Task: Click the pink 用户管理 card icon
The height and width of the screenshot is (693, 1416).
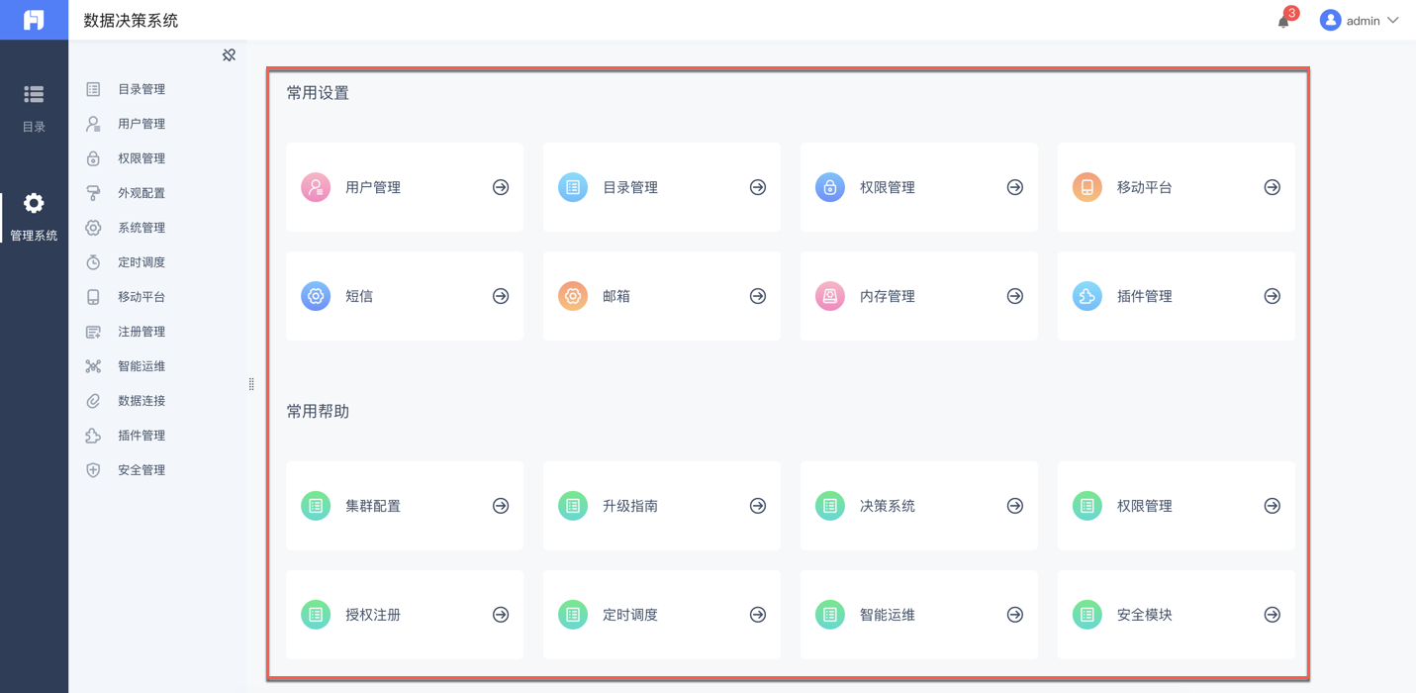Action: point(316,187)
